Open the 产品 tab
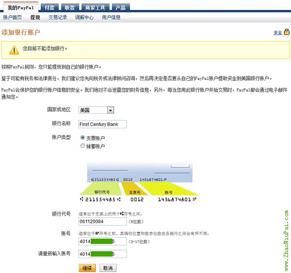This screenshot has height=273, width=291. click(121, 8)
